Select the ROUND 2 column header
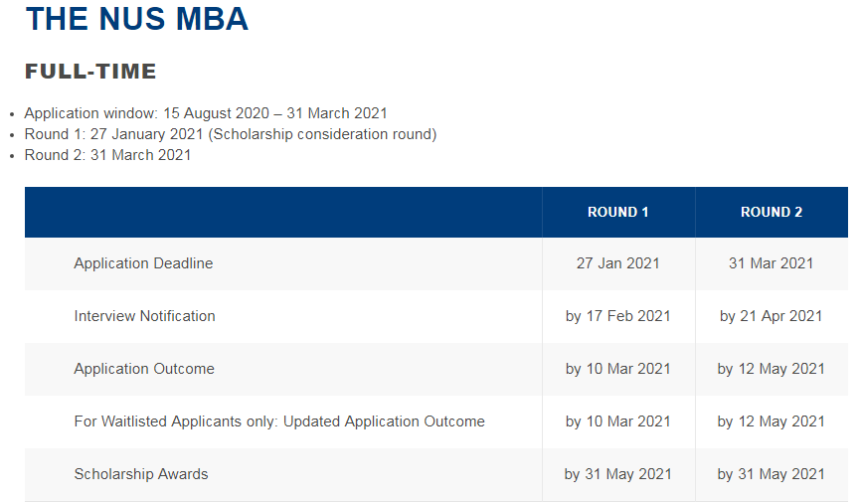 pyautogui.click(x=772, y=212)
